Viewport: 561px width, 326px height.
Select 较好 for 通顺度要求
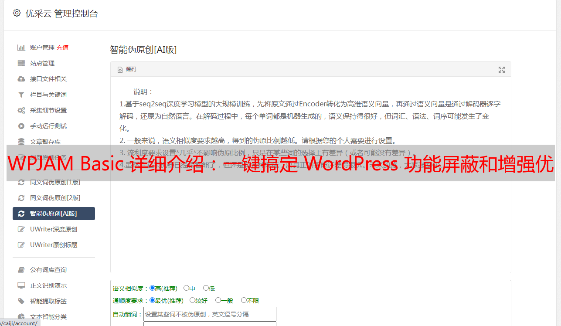pos(192,300)
